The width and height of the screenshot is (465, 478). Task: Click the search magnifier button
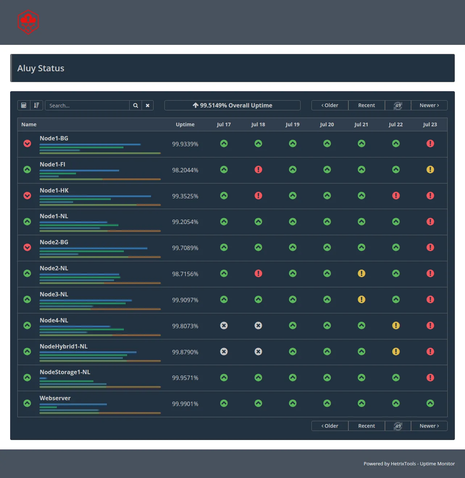tap(135, 105)
